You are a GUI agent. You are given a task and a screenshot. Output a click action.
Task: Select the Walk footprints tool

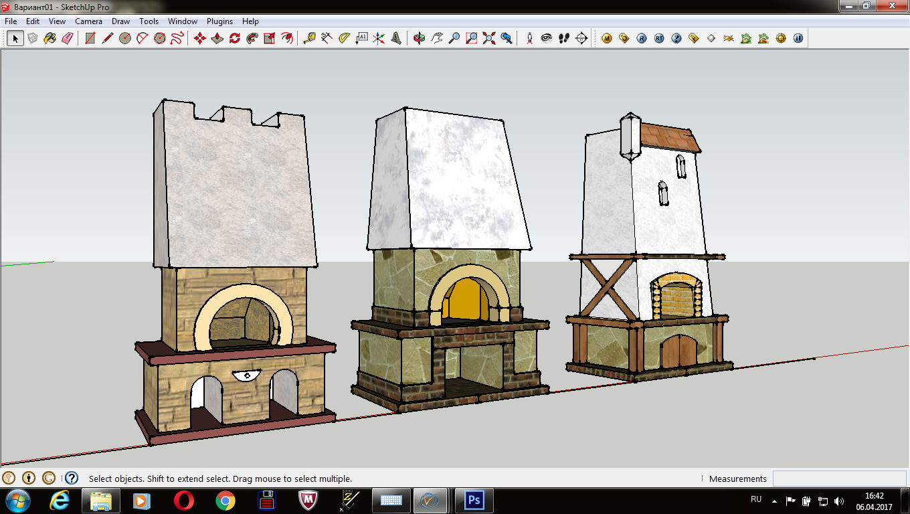click(x=564, y=38)
